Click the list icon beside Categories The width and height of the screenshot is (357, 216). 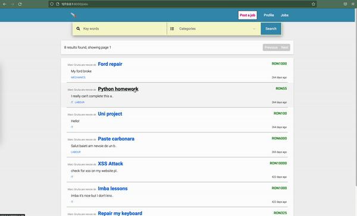[x=172, y=28]
